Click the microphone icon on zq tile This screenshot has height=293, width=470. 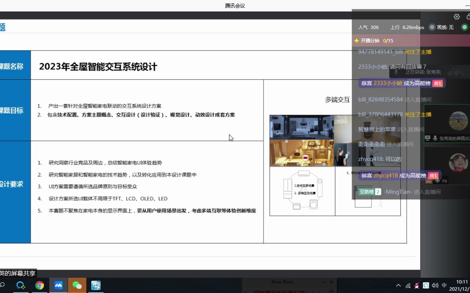[437, 180]
